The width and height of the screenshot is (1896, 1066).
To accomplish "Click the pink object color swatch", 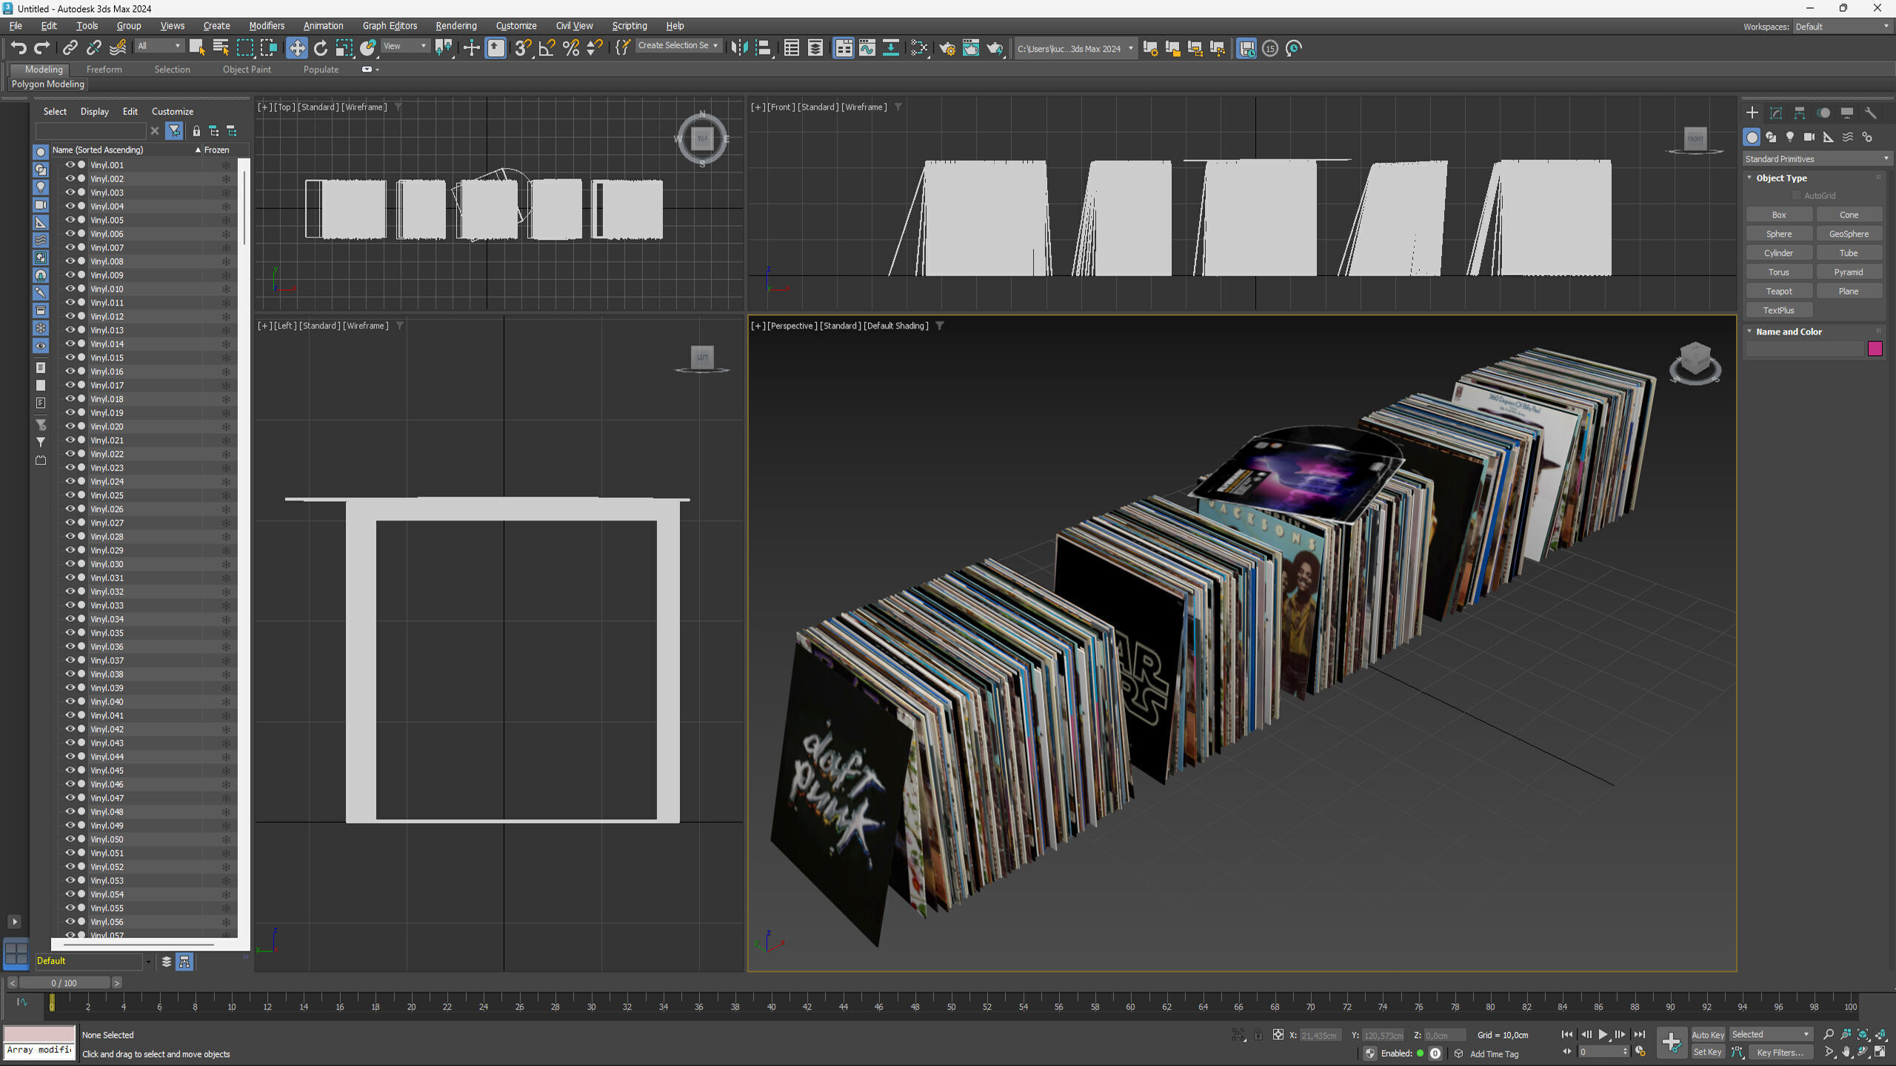I will click(x=1875, y=349).
